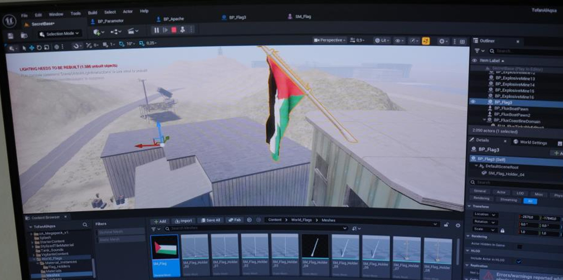Save the current level with the disk icon

11,35
